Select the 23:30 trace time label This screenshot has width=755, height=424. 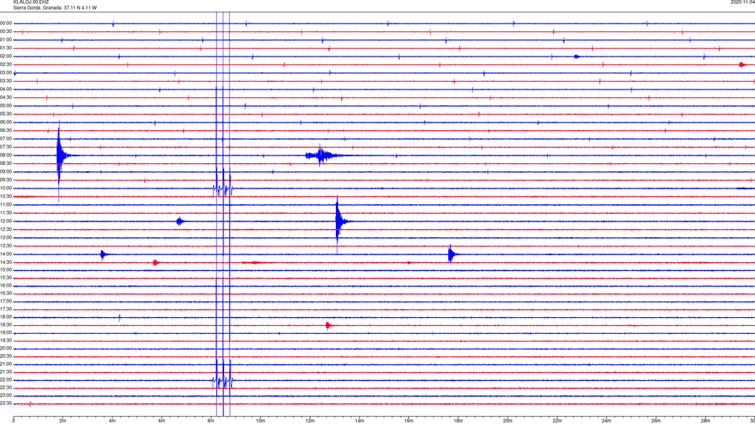click(6, 404)
